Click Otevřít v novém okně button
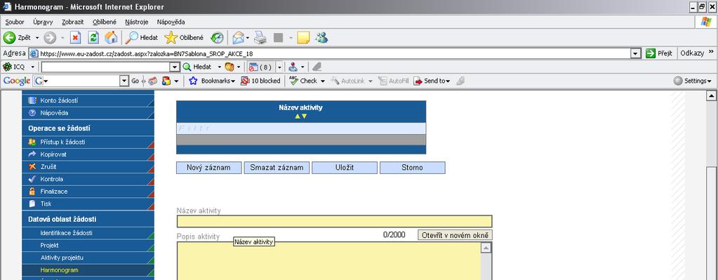The height and width of the screenshot is (280, 718). click(x=456, y=235)
